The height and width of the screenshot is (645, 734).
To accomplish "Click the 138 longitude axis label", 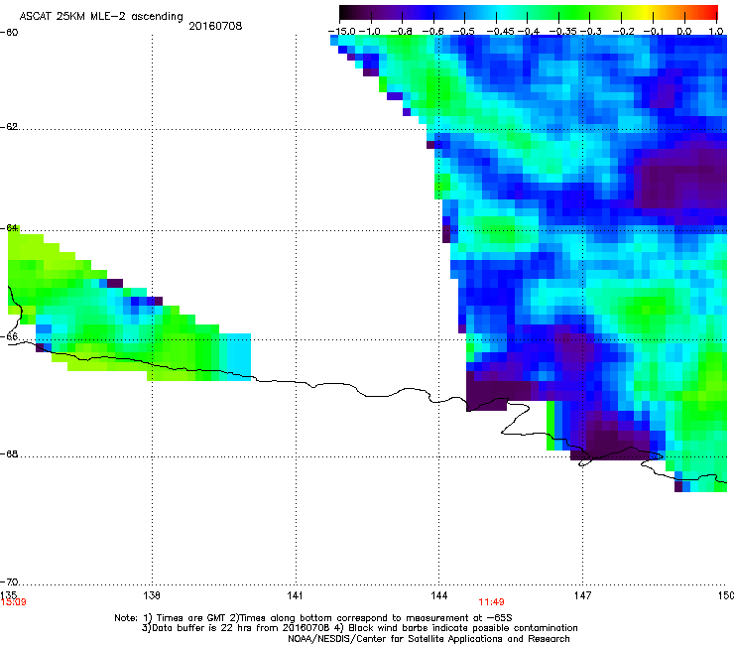I will 152,595.
